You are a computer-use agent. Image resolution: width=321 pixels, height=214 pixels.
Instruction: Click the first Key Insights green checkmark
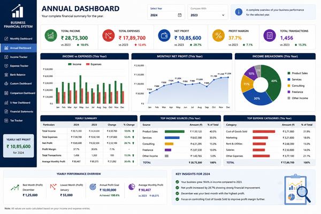[x=177, y=182]
